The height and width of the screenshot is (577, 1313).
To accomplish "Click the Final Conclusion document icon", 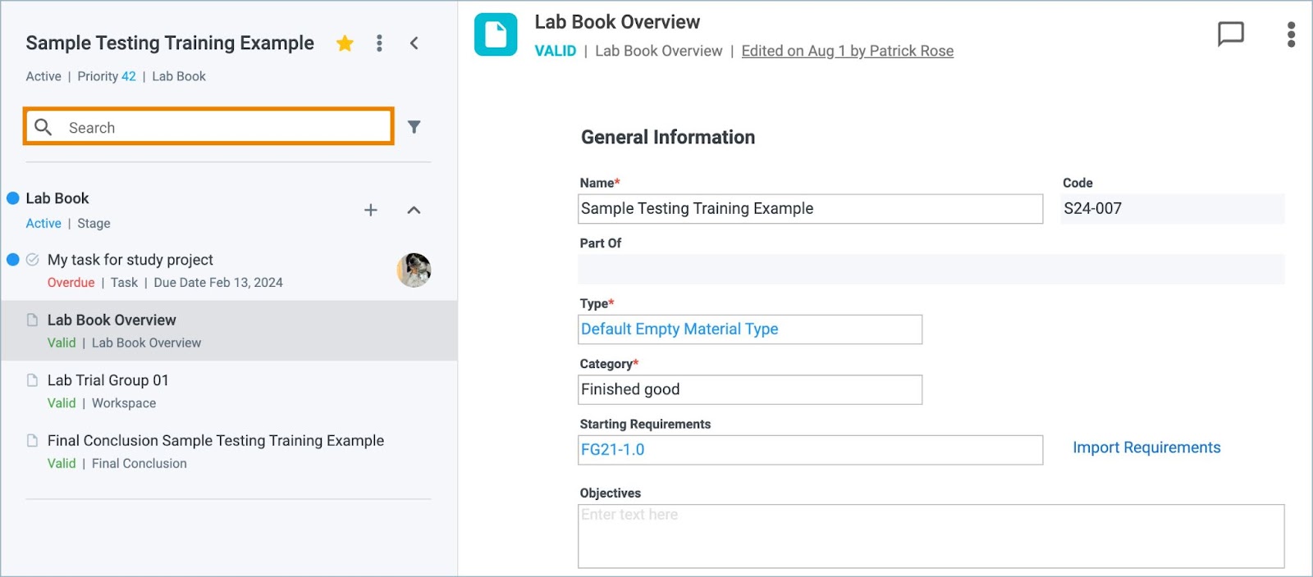I will [x=33, y=441].
